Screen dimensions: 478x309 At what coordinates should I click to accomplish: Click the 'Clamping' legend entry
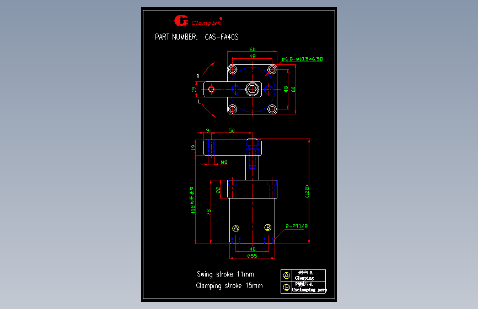pos(304,278)
